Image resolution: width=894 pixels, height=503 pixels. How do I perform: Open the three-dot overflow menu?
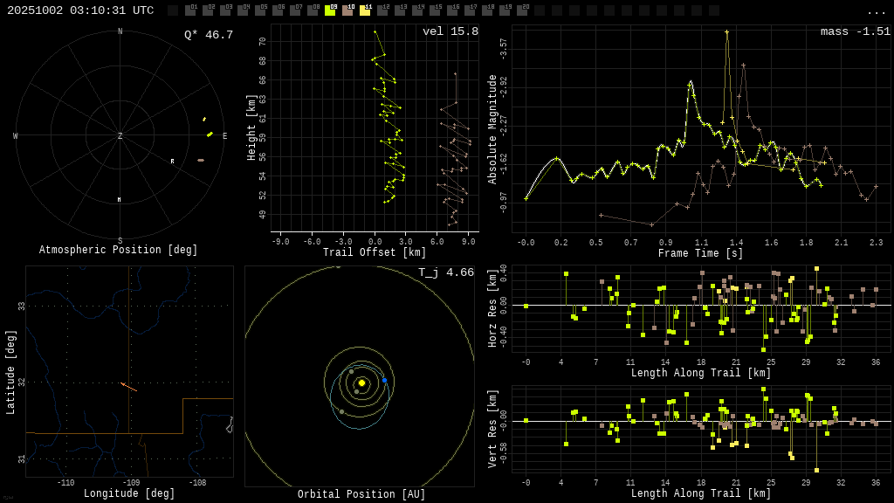pos(876,11)
